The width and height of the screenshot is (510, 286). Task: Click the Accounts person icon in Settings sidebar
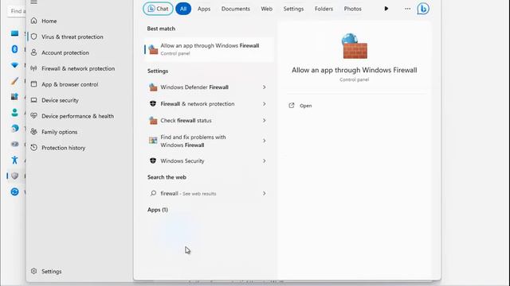tap(14, 113)
